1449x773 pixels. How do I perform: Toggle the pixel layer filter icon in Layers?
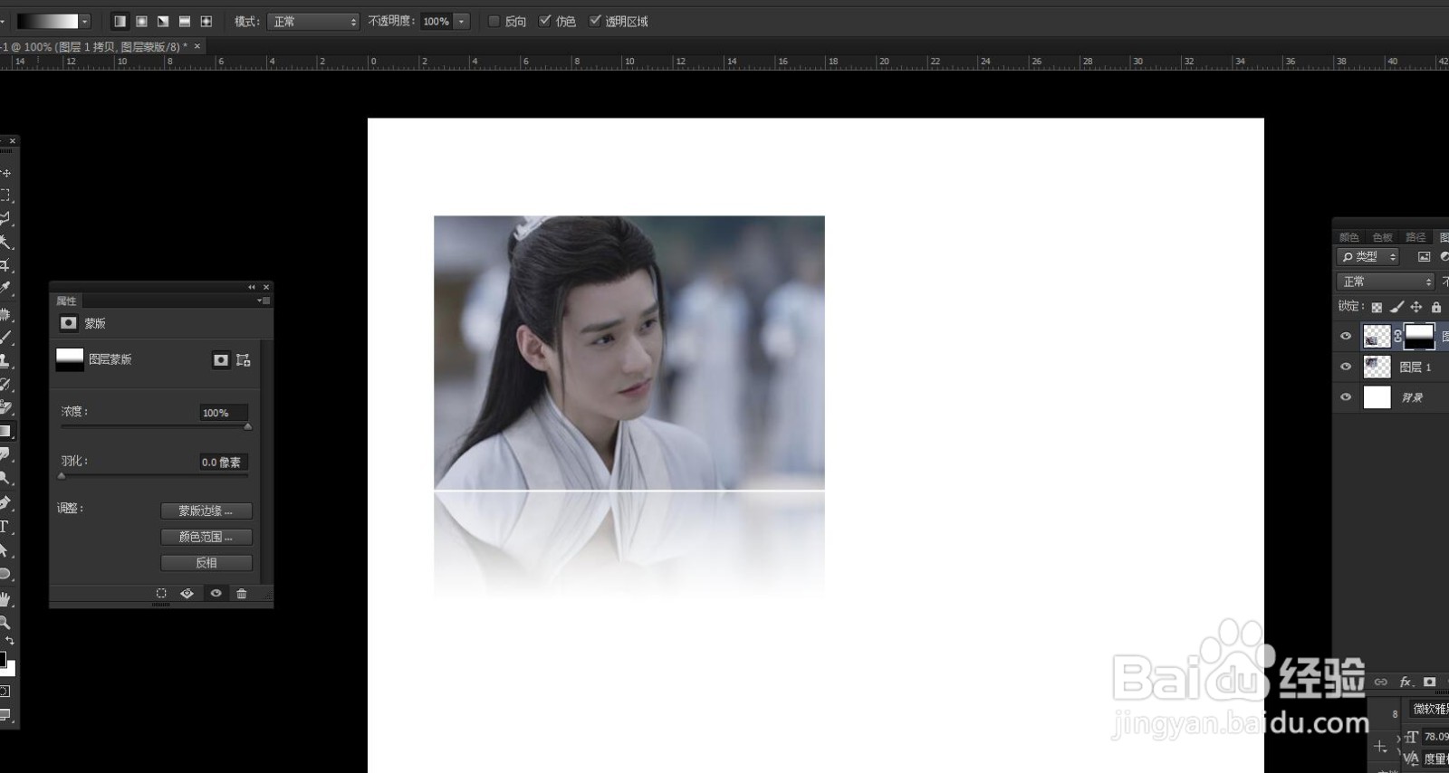pyautogui.click(x=1424, y=257)
